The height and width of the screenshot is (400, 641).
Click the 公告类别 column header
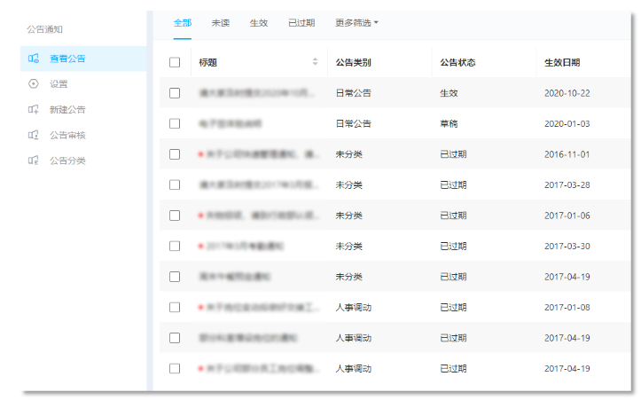click(x=353, y=62)
